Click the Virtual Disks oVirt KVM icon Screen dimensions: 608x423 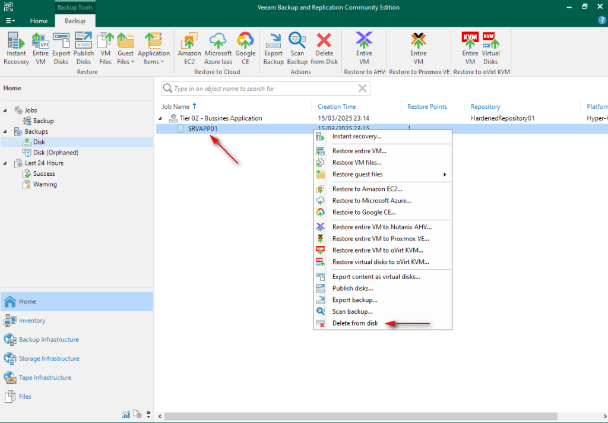(490, 48)
